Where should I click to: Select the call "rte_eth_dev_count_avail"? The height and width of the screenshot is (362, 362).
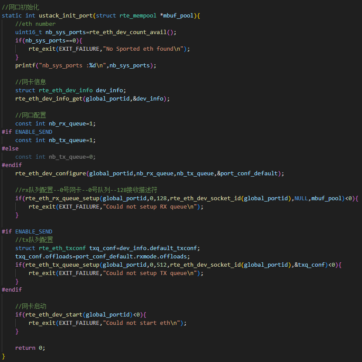(x=128, y=32)
